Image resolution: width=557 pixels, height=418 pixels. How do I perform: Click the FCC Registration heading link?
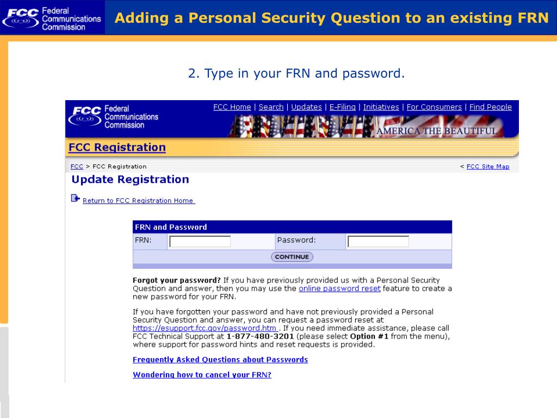click(117, 147)
